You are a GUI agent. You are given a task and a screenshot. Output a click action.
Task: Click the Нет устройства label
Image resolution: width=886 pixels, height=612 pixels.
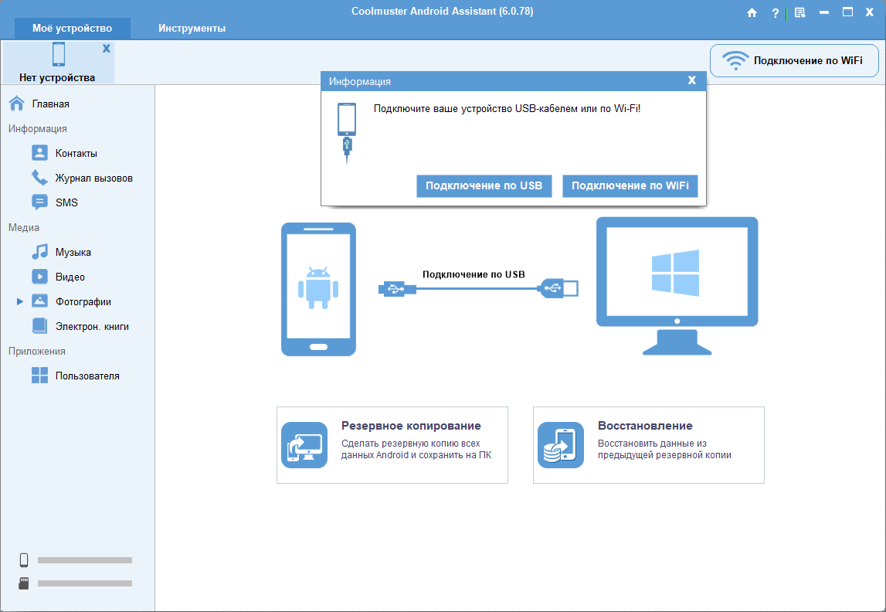tap(57, 77)
